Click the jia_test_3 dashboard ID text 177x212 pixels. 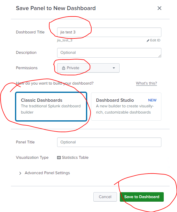(x=65, y=40)
